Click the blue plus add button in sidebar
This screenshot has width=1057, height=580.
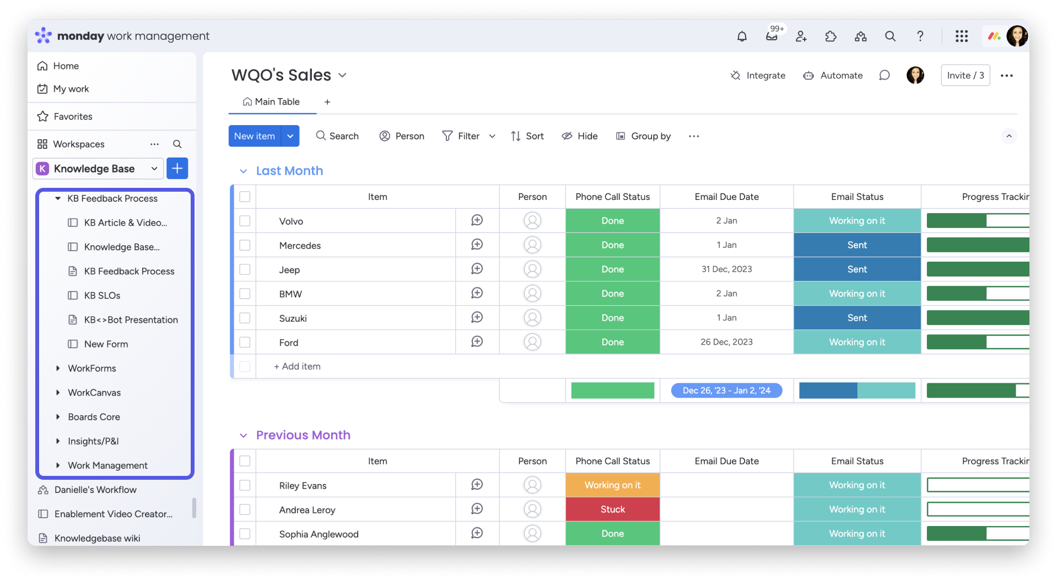[177, 169]
